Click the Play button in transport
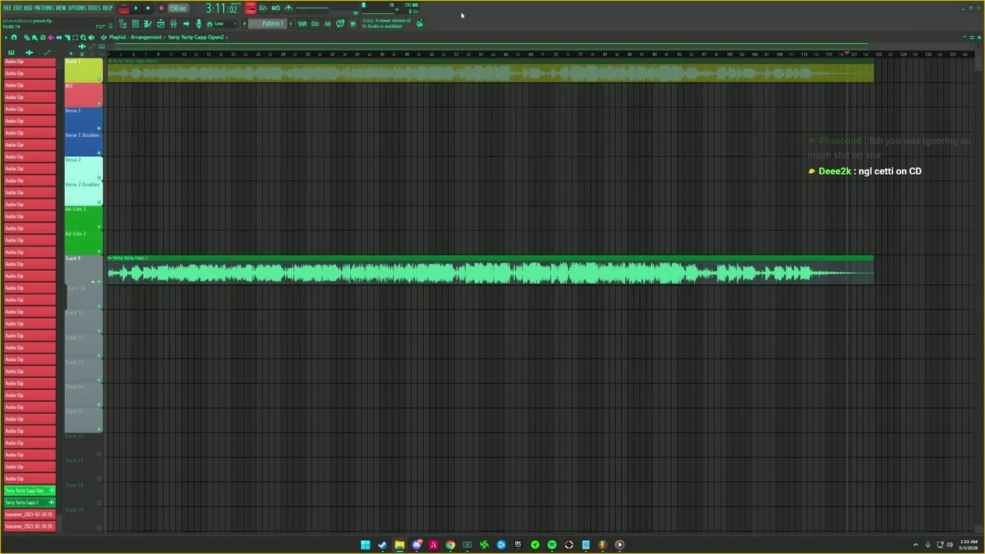 pos(135,8)
